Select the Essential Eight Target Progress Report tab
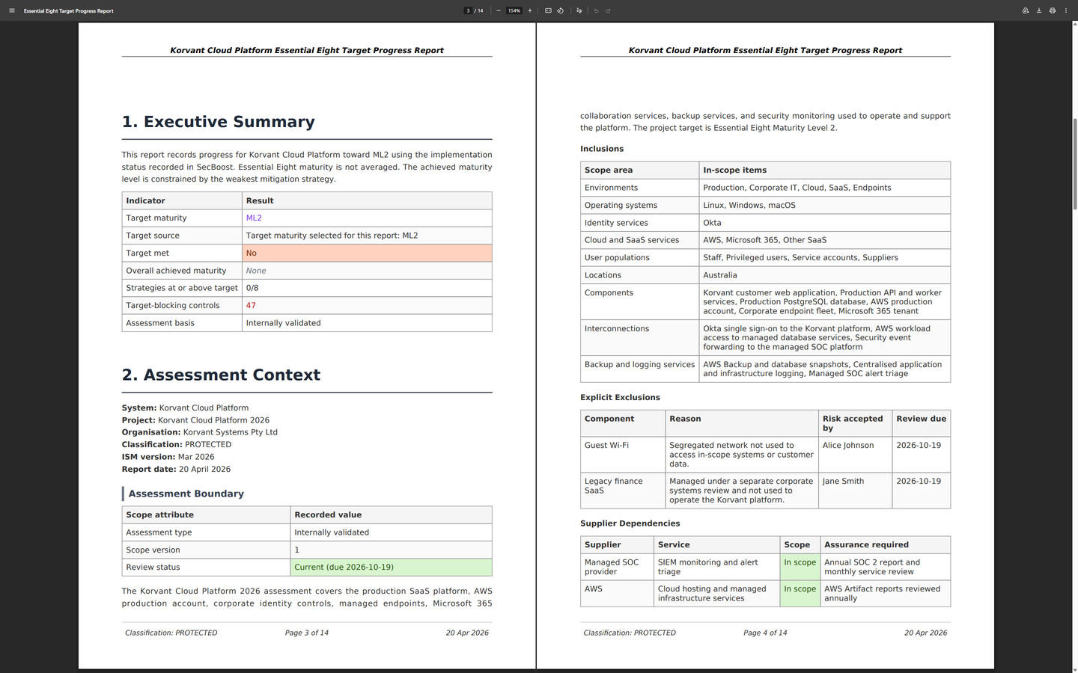Image resolution: width=1078 pixels, height=673 pixels. coord(69,10)
